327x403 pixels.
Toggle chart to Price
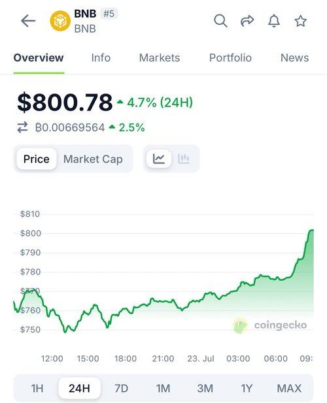(36, 159)
